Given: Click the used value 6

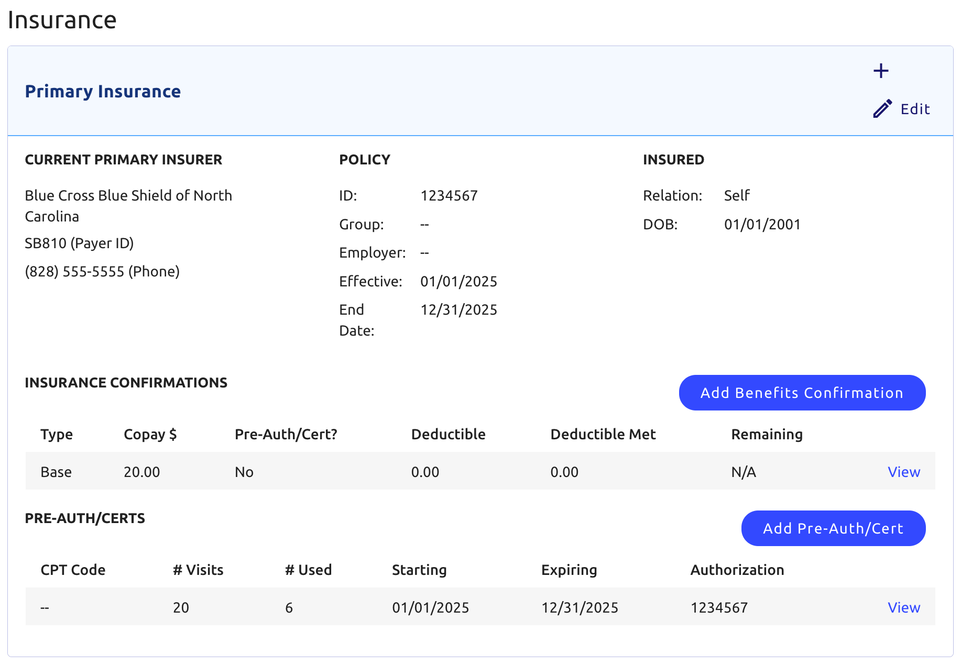Looking at the screenshot, I should tap(289, 608).
